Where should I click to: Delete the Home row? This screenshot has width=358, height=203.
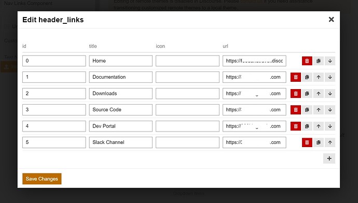coord(307,61)
